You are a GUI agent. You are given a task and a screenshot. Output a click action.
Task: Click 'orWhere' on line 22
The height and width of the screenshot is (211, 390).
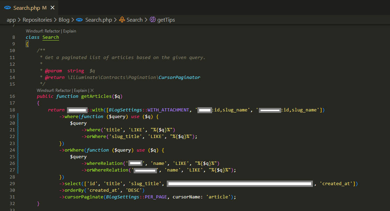[97, 137]
